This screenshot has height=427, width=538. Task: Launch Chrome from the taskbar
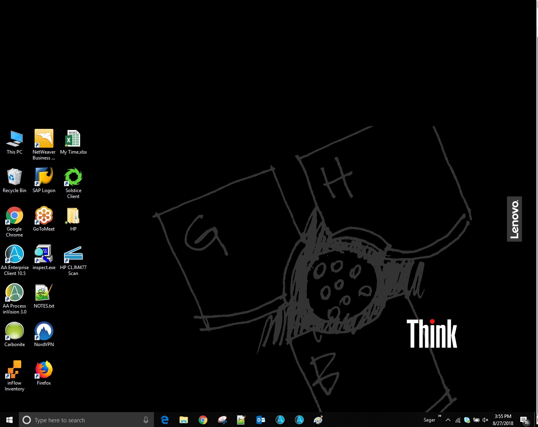click(x=203, y=420)
